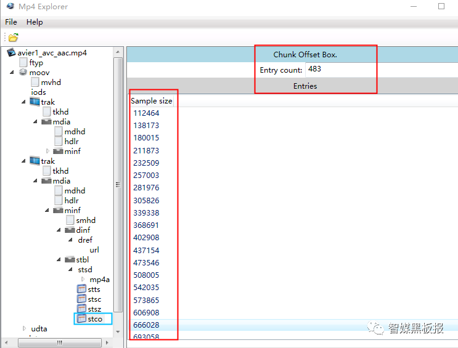Image resolution: width=458 pixels, height=348 pixels.
Task: Select the entry value 138173
Action: pyautogui.click(x=146, y=125)
